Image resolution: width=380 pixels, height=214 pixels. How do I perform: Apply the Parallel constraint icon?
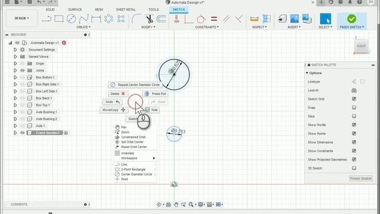click(226, 18)
